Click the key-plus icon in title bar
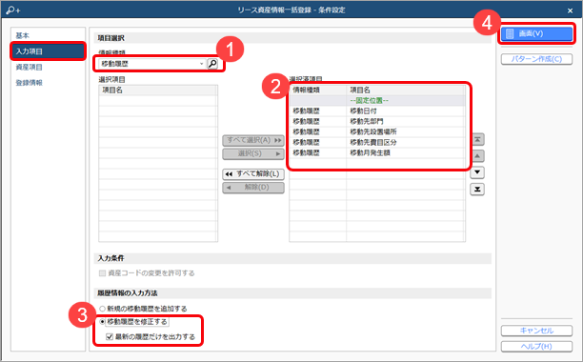583x362 pixels. click(13, 10)
